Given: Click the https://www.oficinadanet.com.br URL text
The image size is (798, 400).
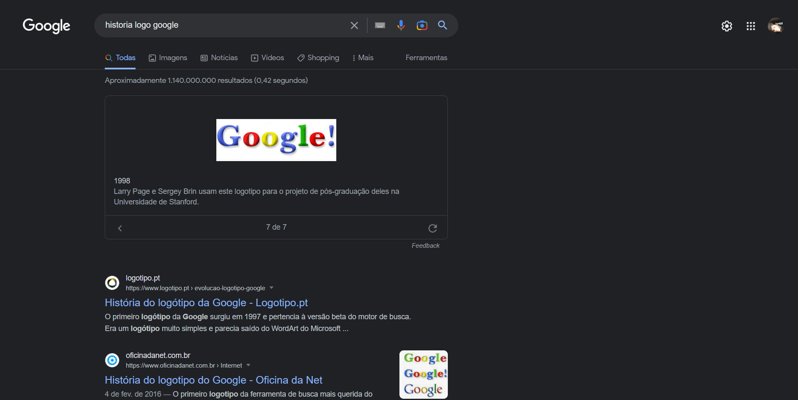Looking at the screenshot, I should (184, 366).
